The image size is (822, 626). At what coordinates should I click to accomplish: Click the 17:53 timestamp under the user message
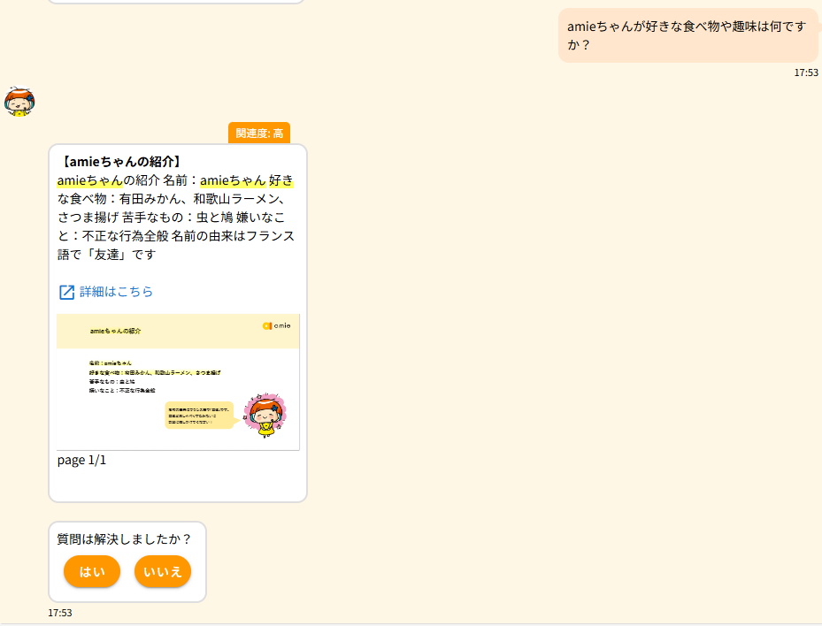coord(805,73)
